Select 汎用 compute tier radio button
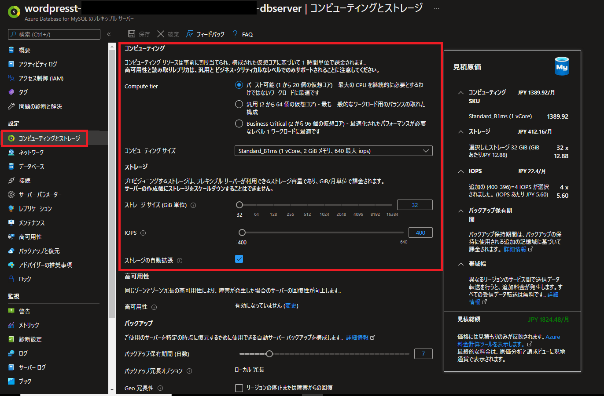The width and height of the screenshot is (604, 396). tap(239, 104)
